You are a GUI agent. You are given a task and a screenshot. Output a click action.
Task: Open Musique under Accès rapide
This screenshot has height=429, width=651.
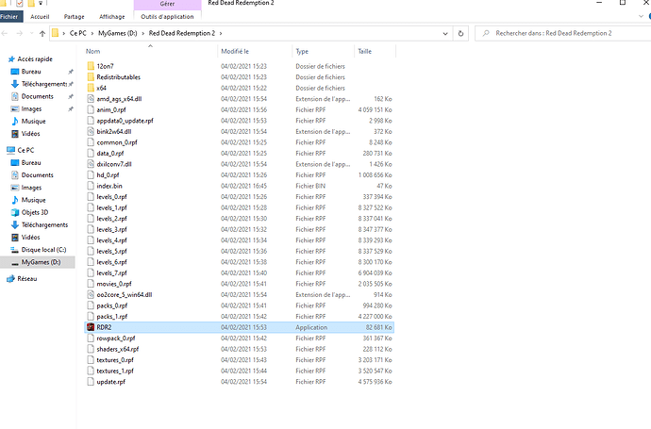(34, 122)
